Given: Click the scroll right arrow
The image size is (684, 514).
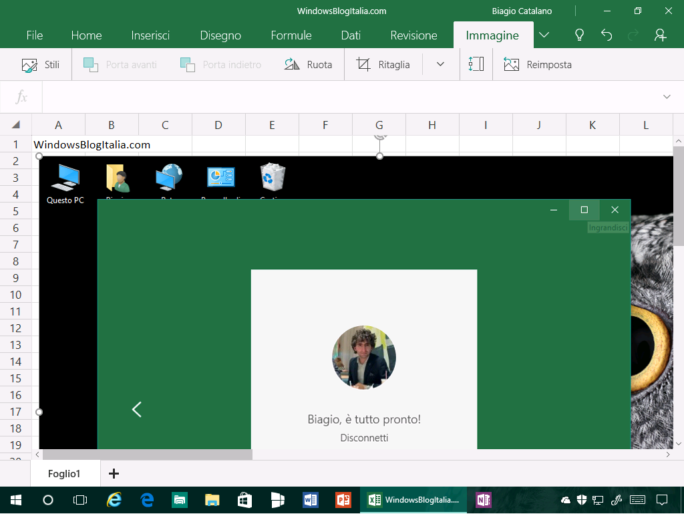Looking at the screenshot, I should [668, 455].
